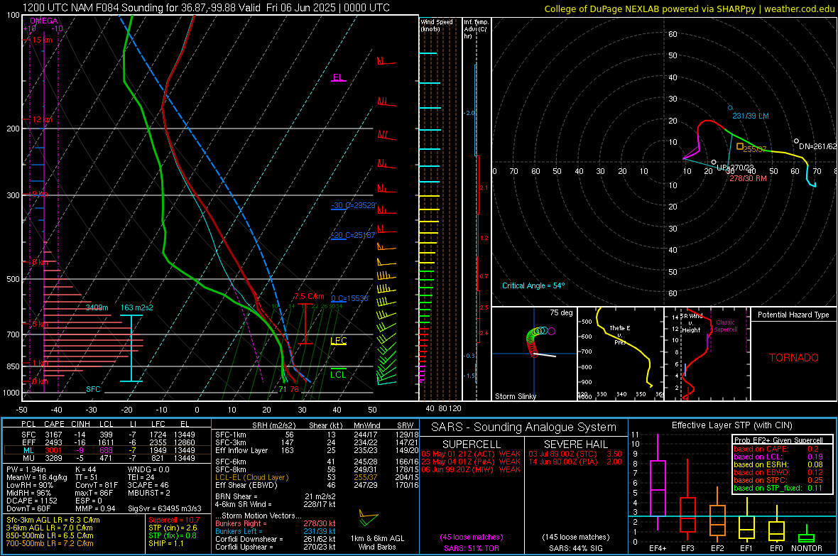Select the green LCL marker

338,374
